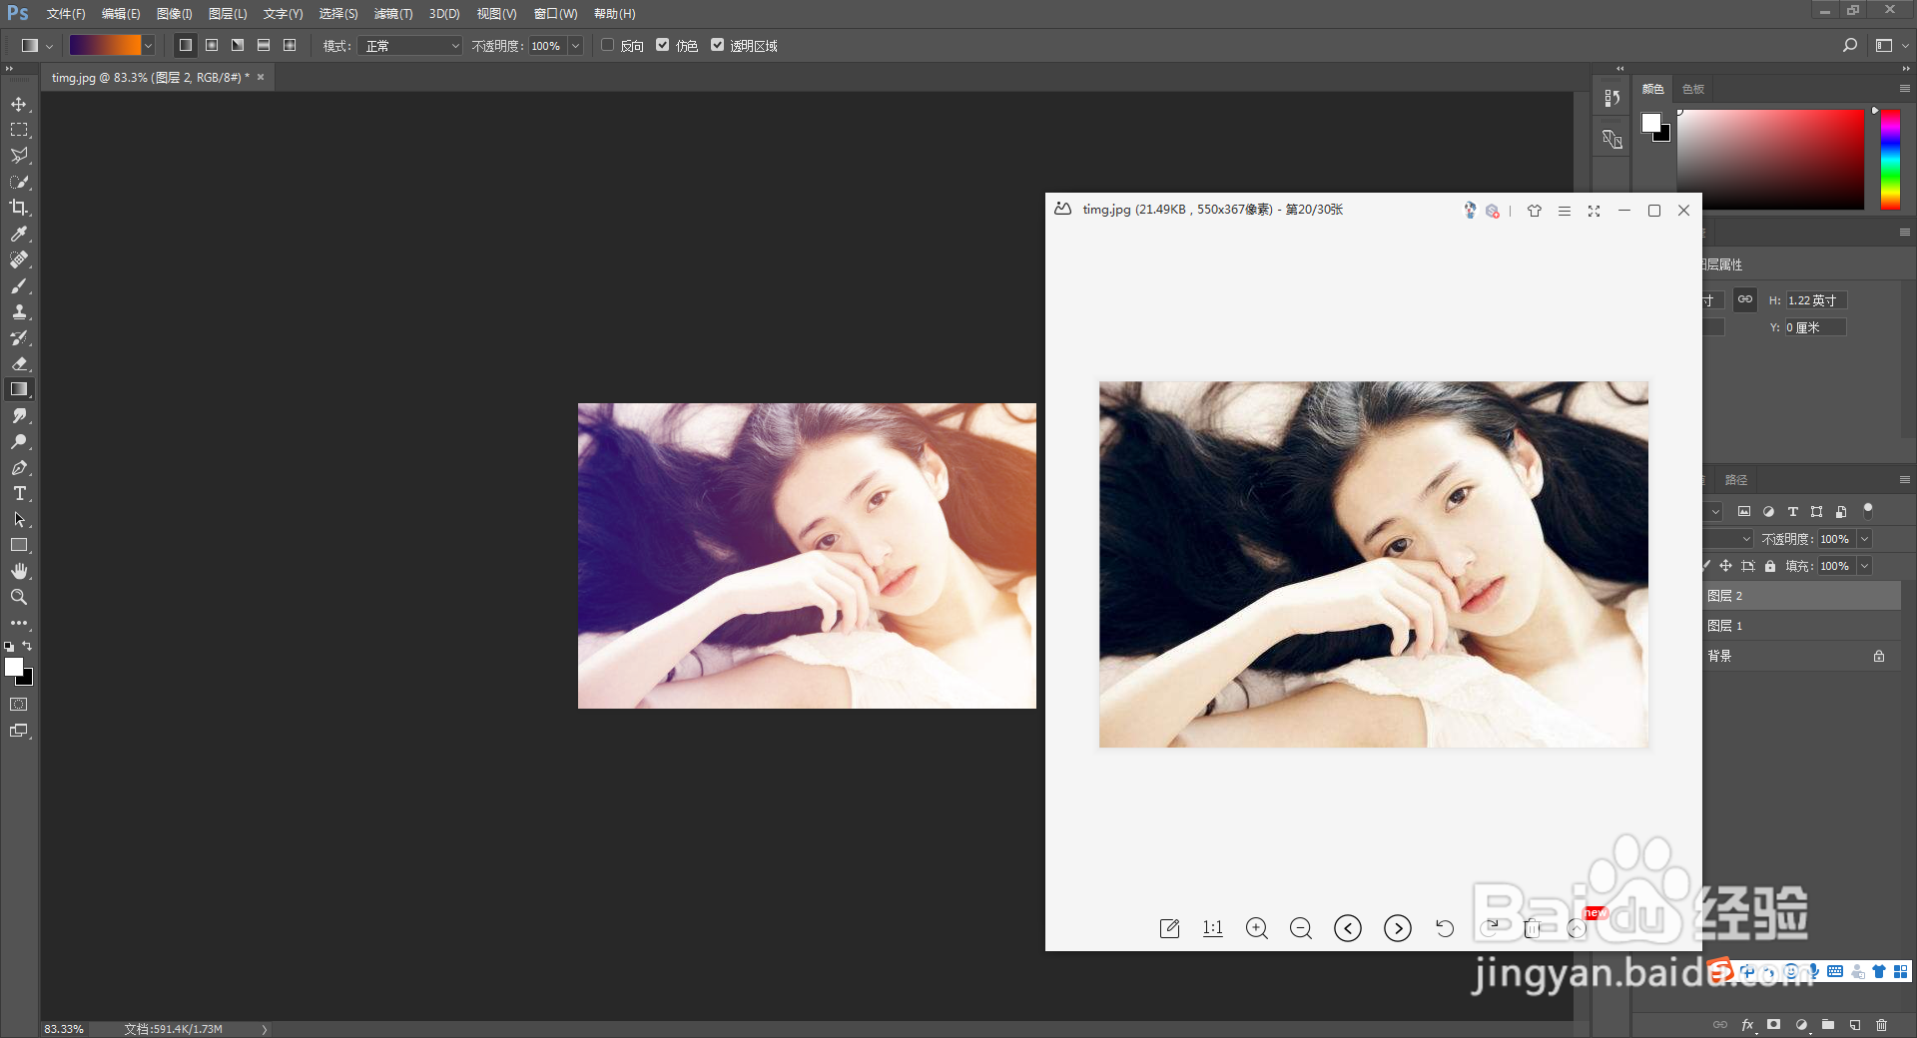Image resolution: width=1917 pixels, height=1038 pixels.
Task: Select the Smudge tool
Action: tap(19, 415)
